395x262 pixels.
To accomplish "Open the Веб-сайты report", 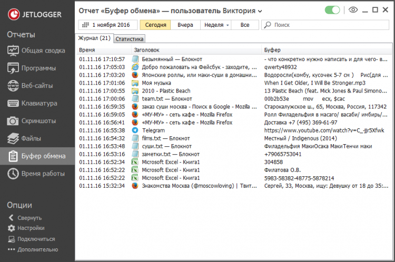I will (37, 86).
